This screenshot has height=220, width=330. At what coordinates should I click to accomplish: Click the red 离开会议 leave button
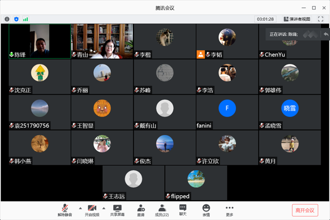305,210
